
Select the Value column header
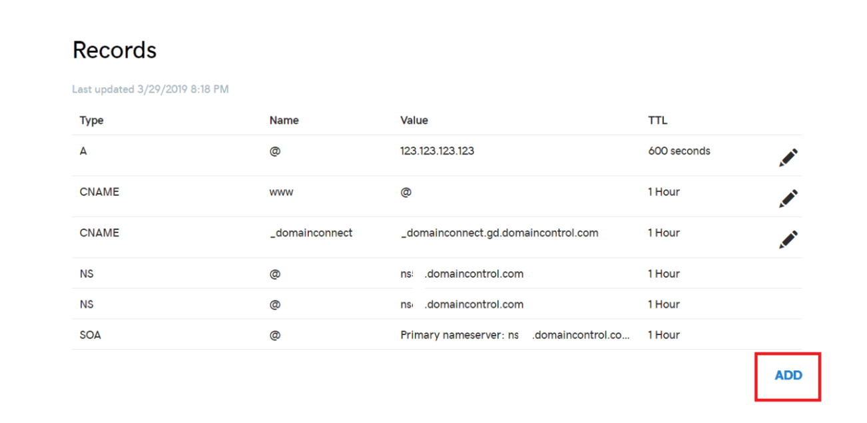click(414, 121)
